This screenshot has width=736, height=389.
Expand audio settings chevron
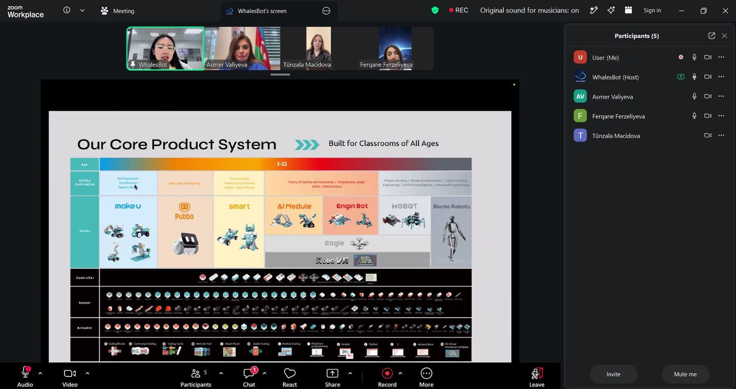pos(40,373)
